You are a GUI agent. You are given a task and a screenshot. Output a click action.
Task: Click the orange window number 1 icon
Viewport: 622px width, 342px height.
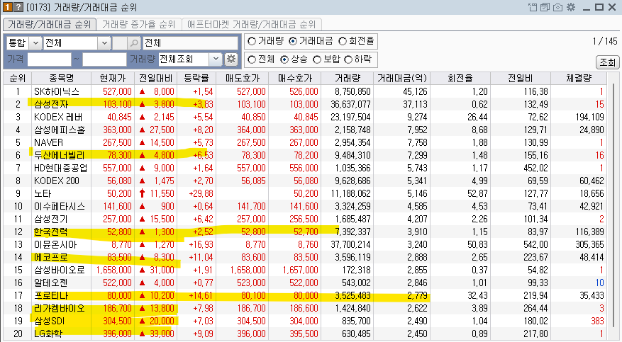(8, 7)
